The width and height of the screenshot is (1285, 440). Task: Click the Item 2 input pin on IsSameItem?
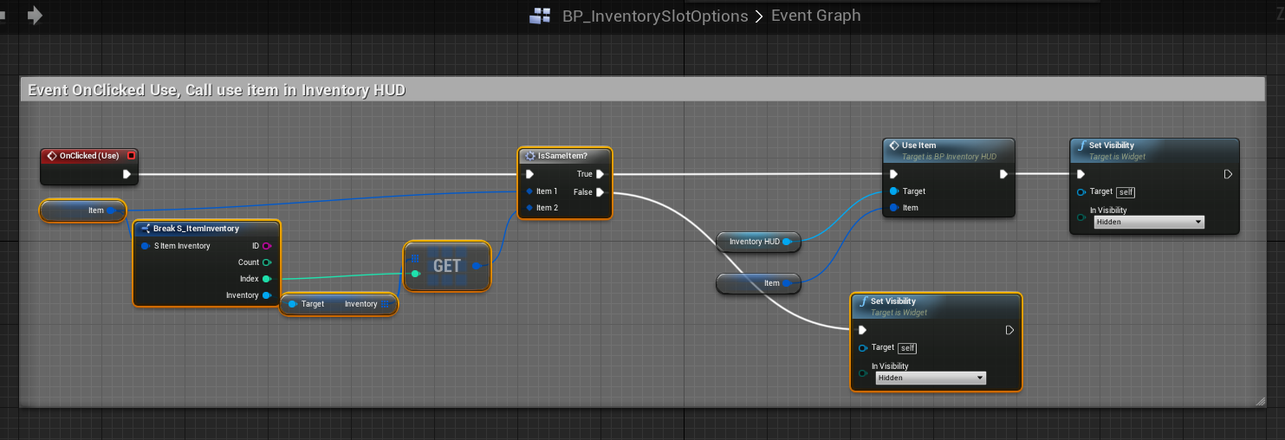pos(529,208)
